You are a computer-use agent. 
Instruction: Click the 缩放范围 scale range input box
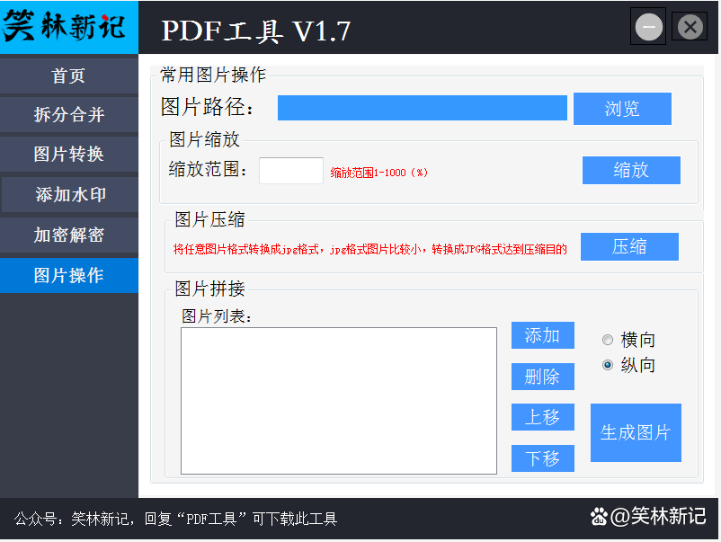(290, 169)
